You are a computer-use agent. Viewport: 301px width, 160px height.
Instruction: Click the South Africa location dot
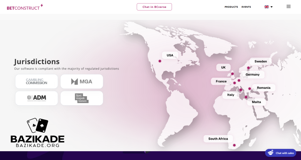[234, 145]
